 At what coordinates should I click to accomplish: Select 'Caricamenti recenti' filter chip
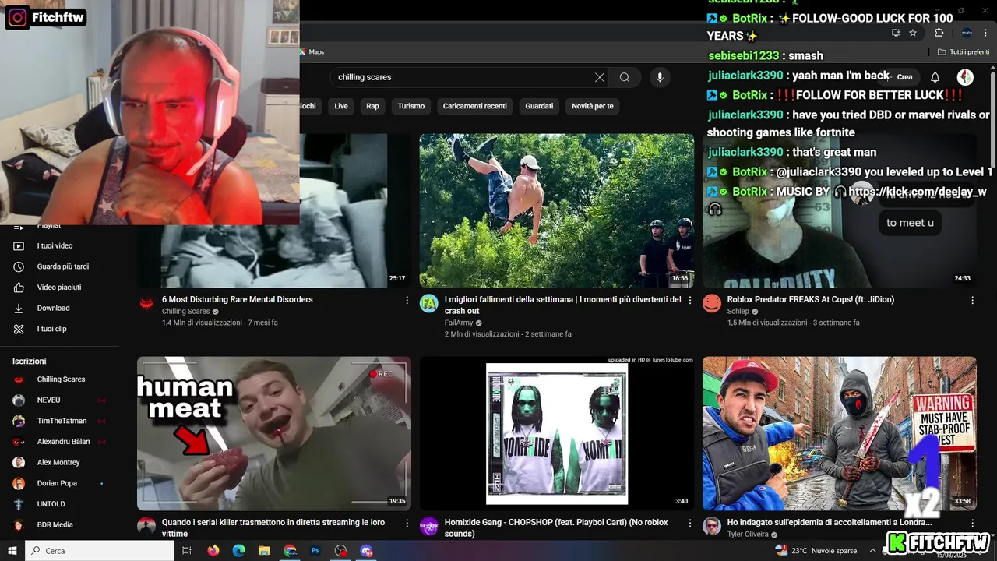[475, 106]
